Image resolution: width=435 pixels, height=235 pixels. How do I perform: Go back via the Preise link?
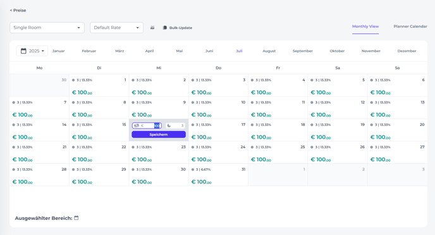pos(18,10)
